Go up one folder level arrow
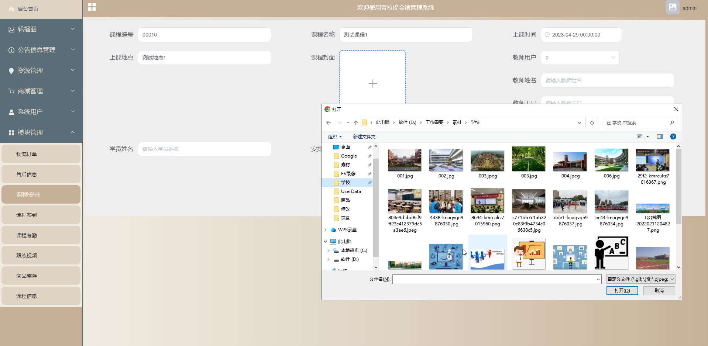Image resolution: width=708 pixels, height=346 pixels. point(356,123)
